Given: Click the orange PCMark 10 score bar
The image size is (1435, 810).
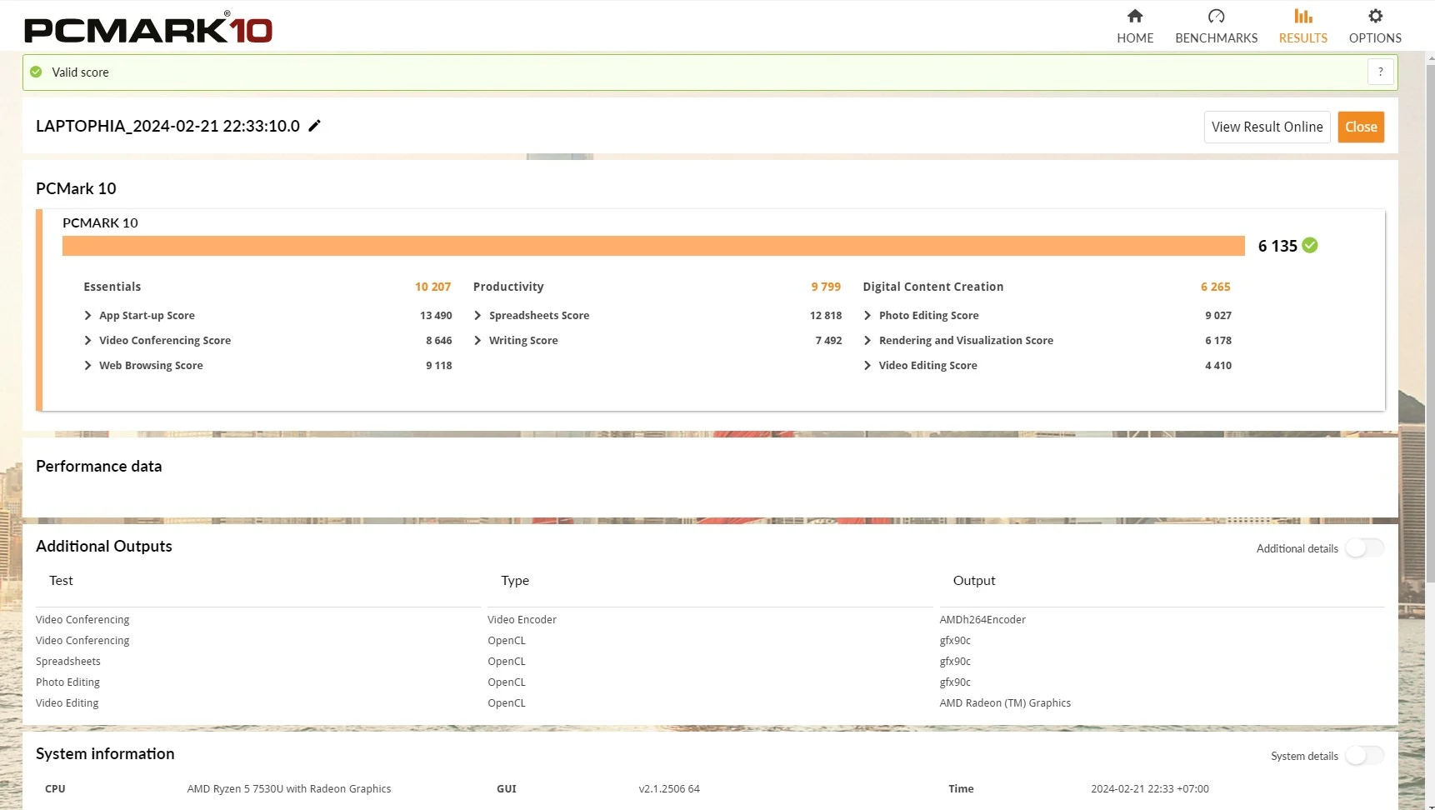Looking at the screenshot, I should (x=653, y=246).
